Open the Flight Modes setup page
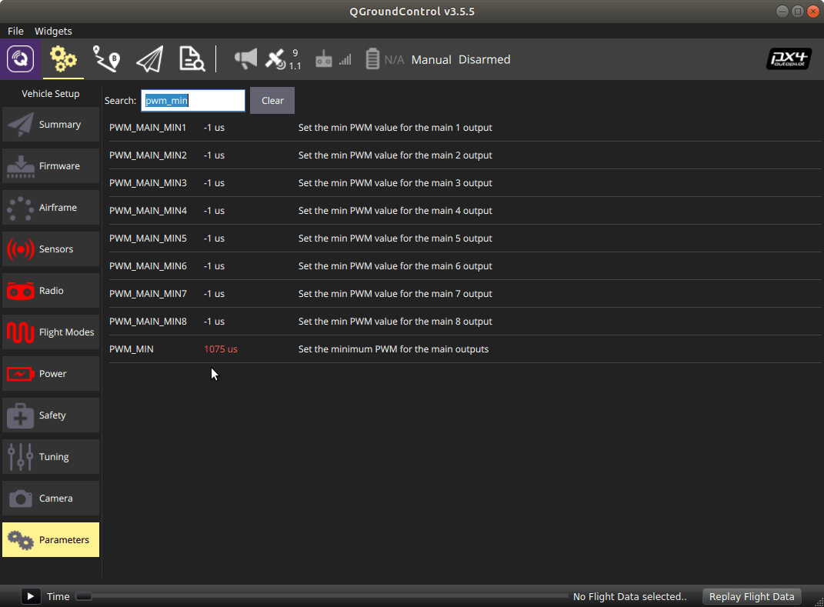This screenshot has height=607, width=824. (x=51, y=332)
